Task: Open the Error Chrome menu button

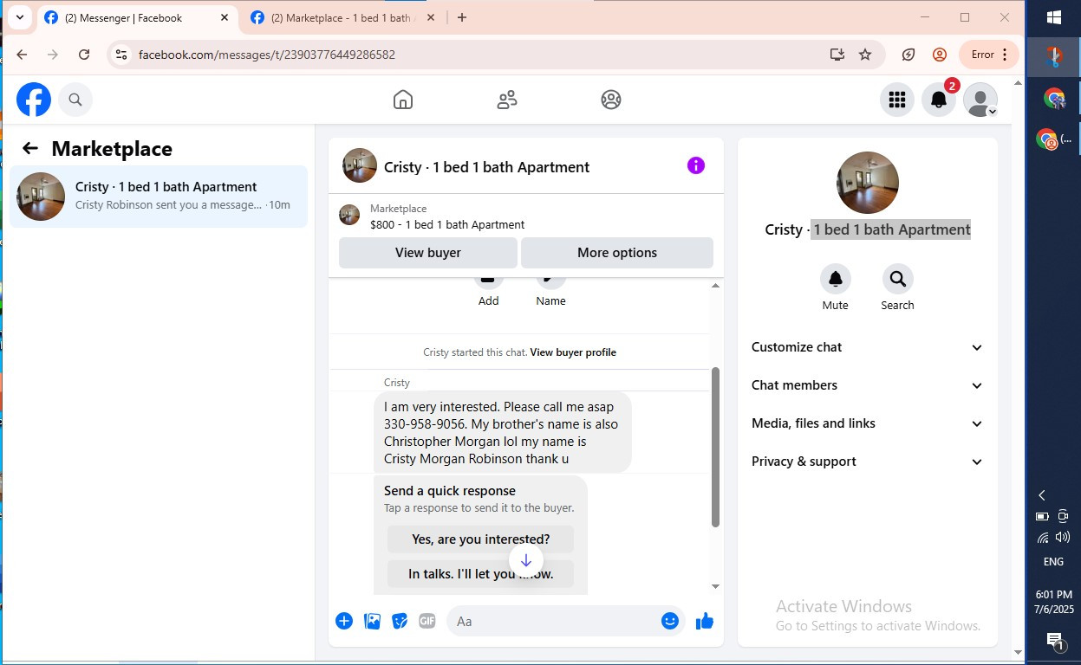Action: click(x=989, y=55)
